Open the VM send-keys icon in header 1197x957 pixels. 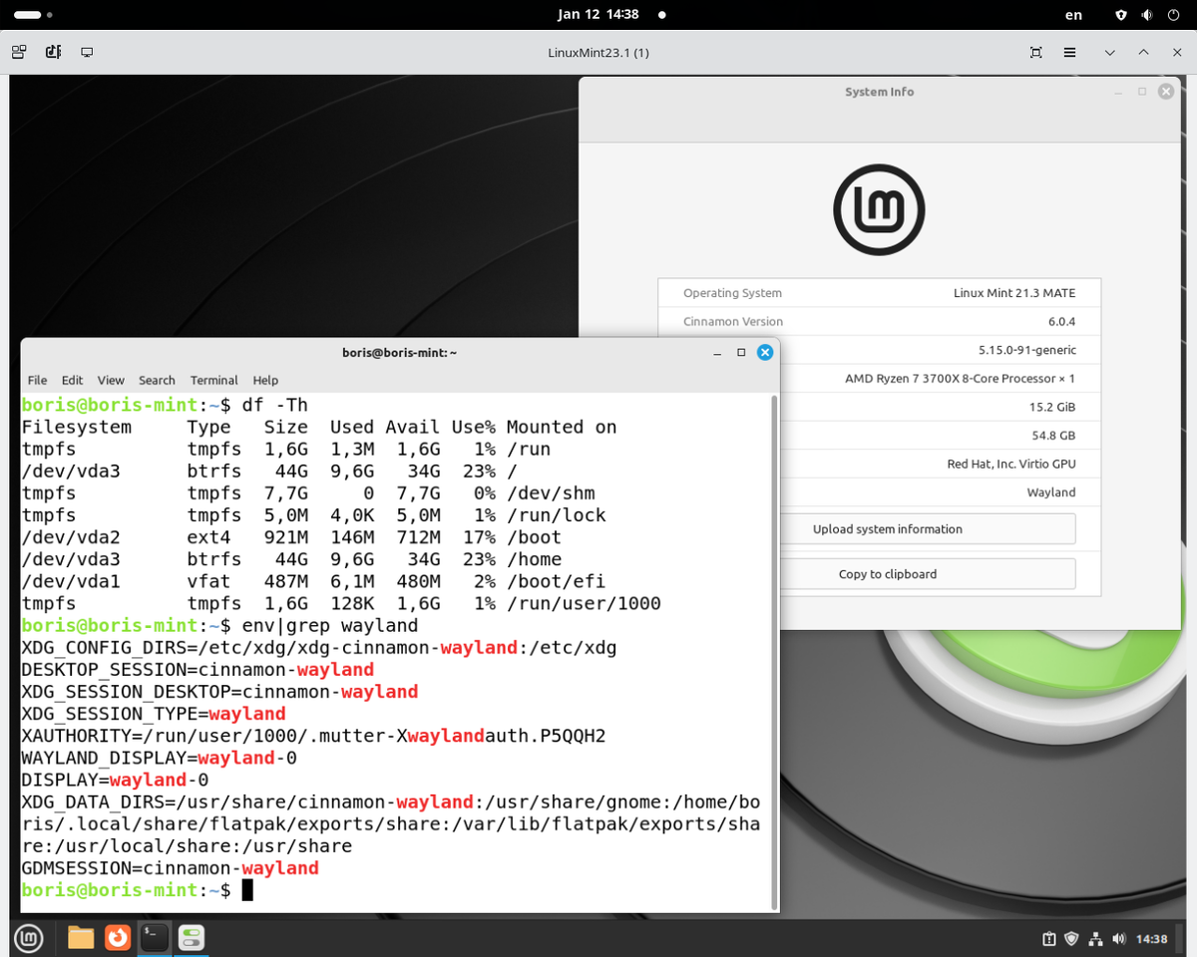click(54, 52)
